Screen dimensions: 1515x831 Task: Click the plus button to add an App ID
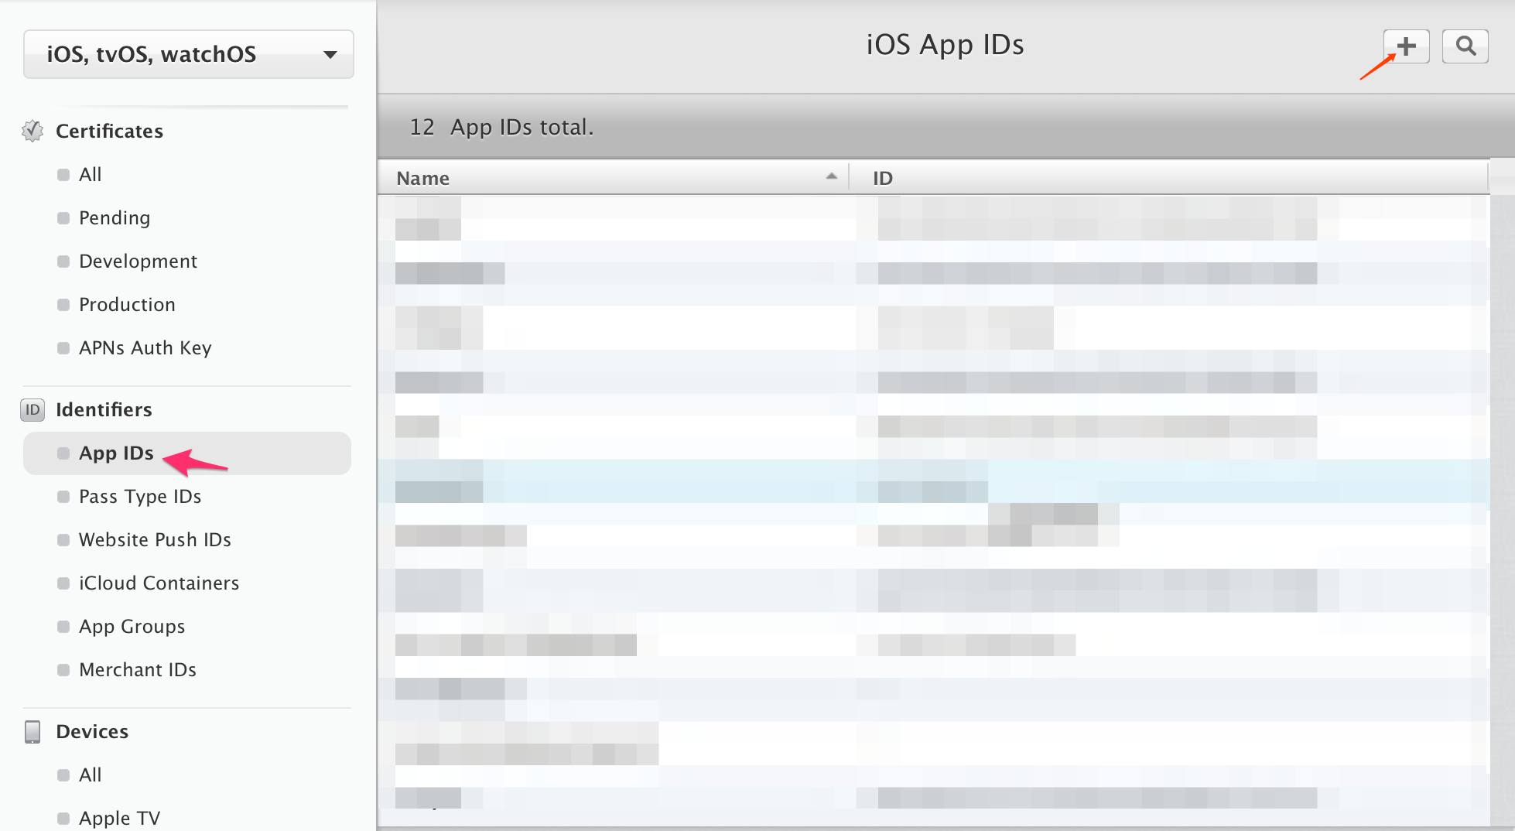pos(1406,46)
